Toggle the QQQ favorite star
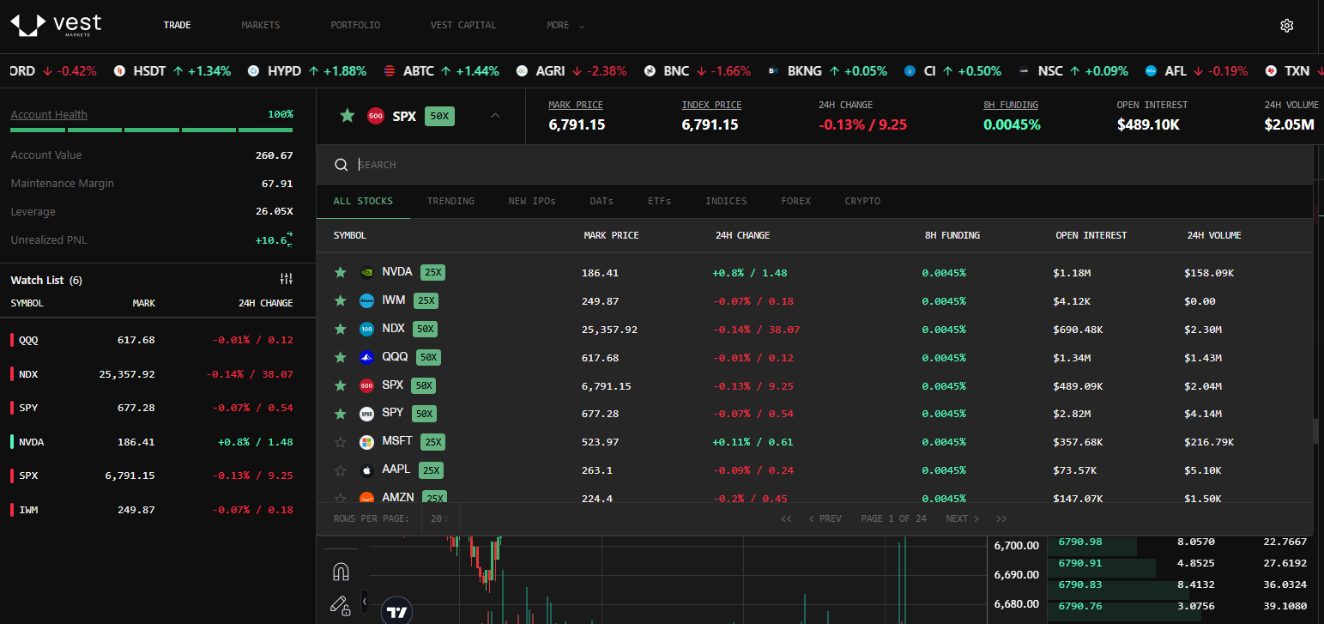This screenshot has height=624, width=1324. click(x=341, y=357)
